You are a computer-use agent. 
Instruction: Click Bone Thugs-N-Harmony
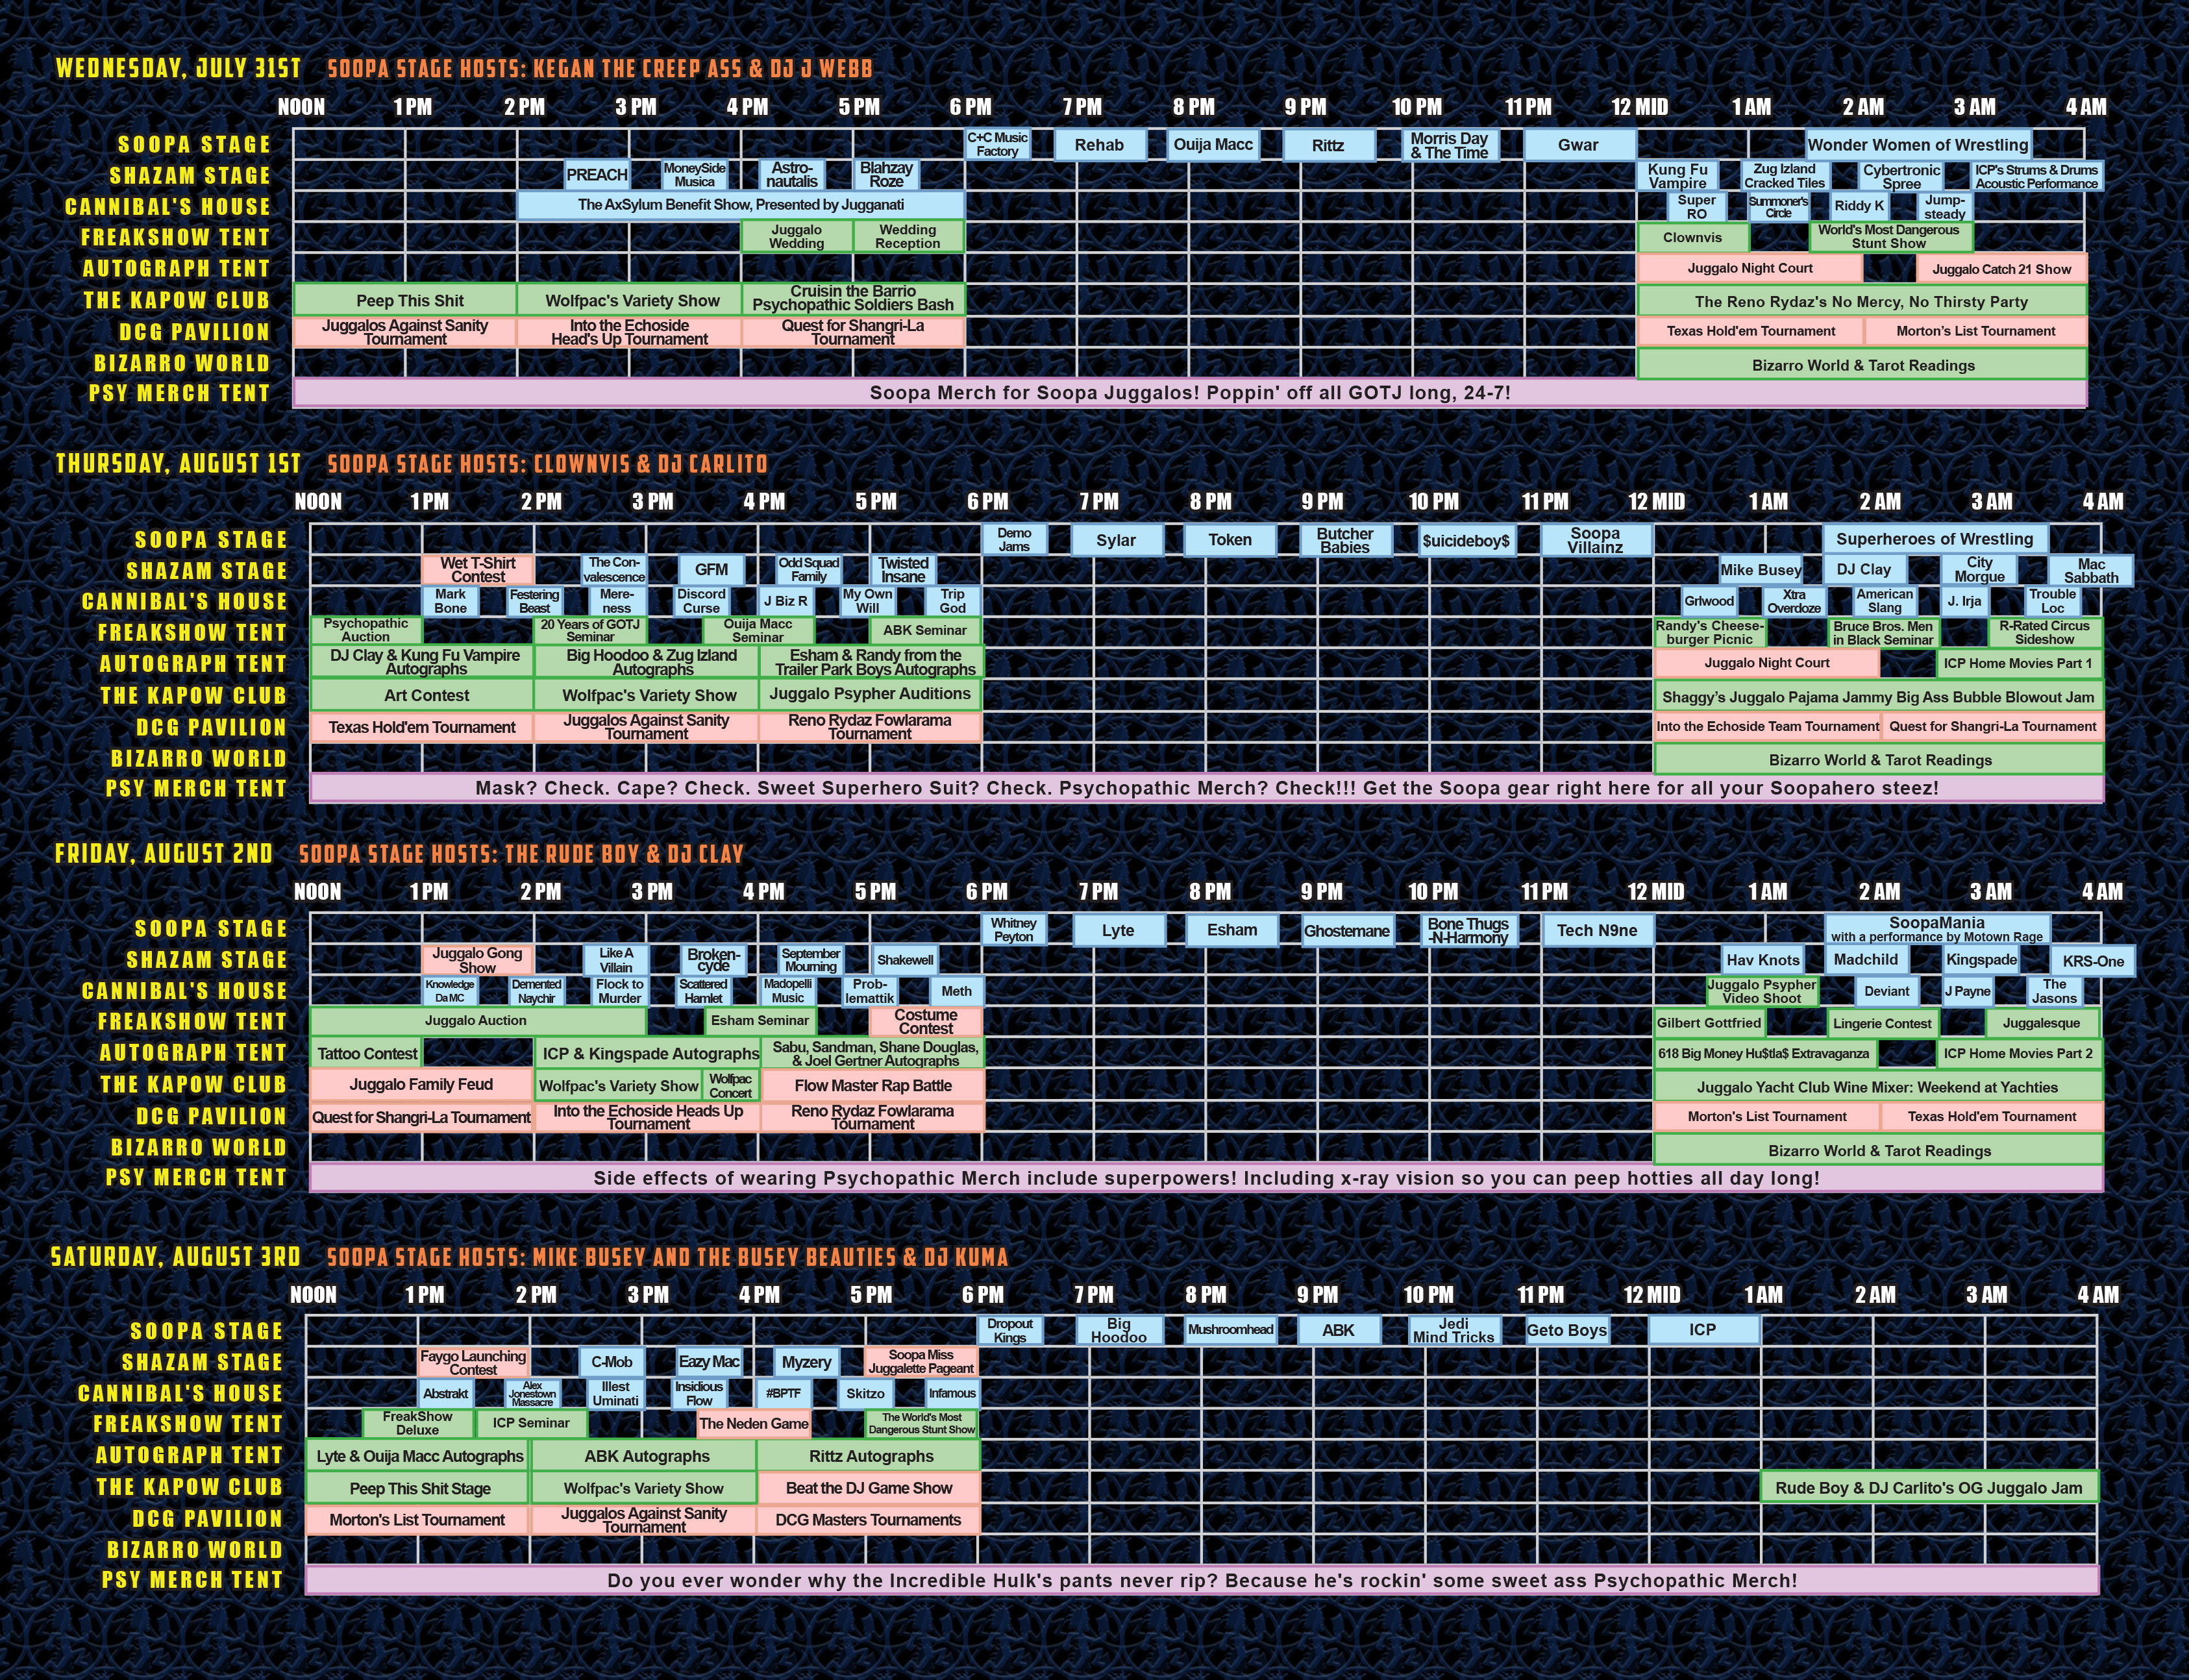coord(1468,930)
